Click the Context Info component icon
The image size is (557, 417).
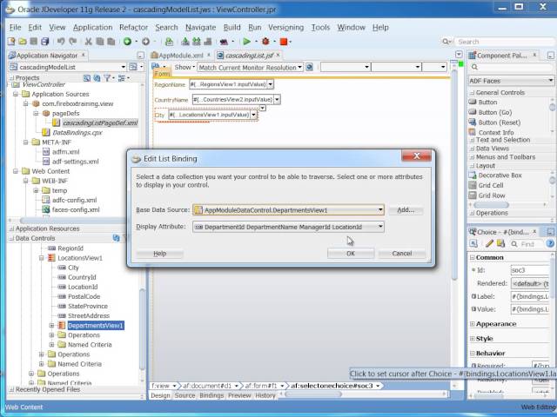click(473, 132)
